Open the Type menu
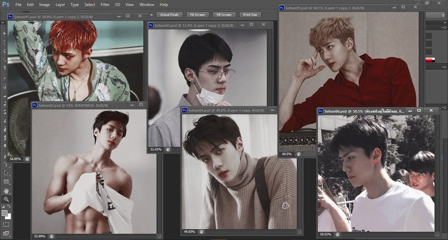 [75, 5]
